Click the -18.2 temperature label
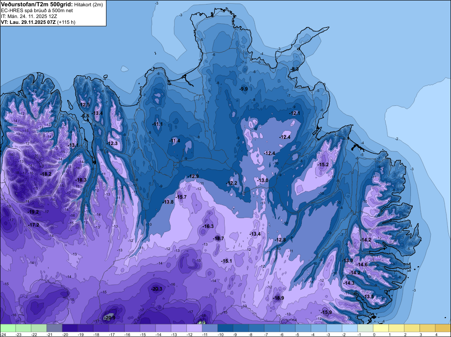The image size is (451, 337). click(46, 174)
